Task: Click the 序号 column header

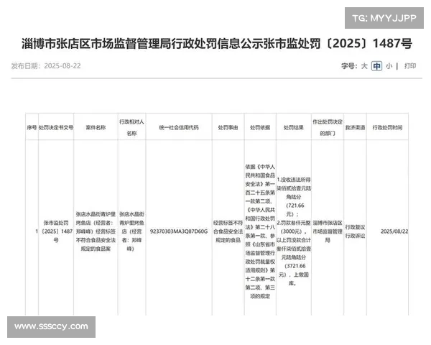Action: click(x=31, y=127)
